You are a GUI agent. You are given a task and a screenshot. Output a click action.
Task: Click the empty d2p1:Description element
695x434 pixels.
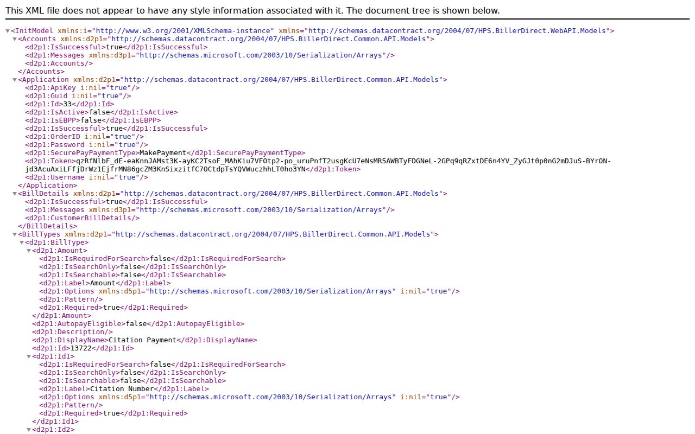coord(72,332)
